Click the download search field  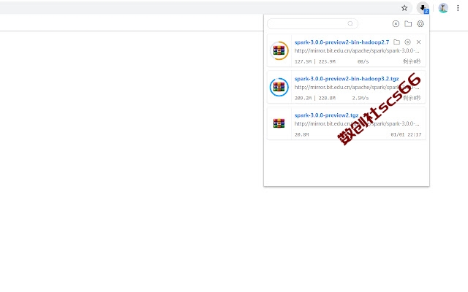tap(312, 23)
